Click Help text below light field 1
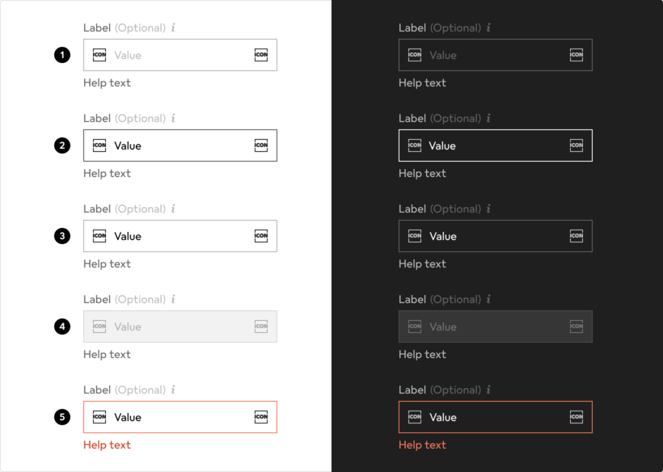 click(x=107, y=82)
